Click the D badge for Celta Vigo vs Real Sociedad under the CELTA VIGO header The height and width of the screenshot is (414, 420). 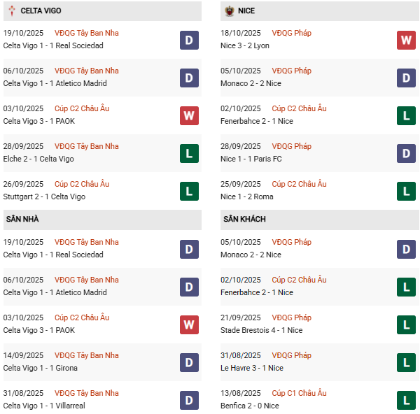click(189, 40)
